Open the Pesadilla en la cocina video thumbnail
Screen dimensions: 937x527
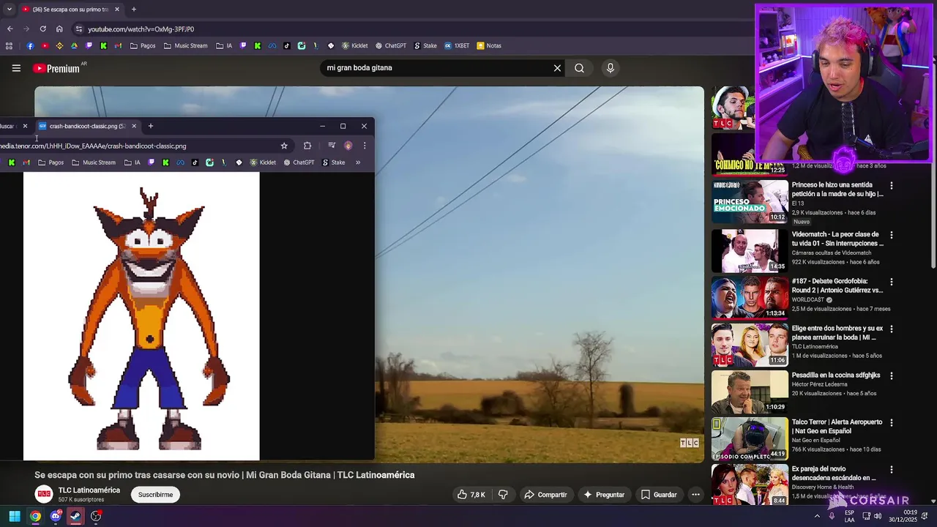750,392
